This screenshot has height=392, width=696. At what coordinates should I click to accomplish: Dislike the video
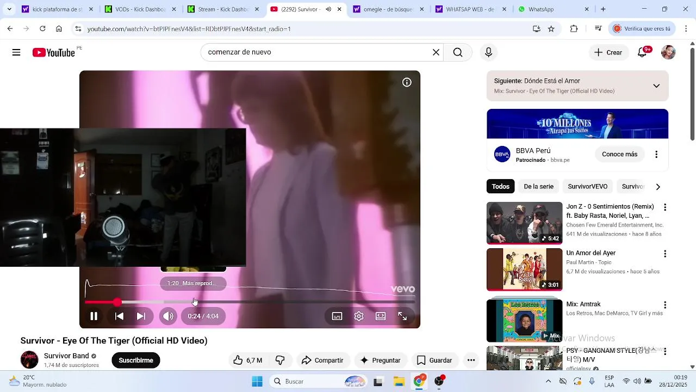280,360
